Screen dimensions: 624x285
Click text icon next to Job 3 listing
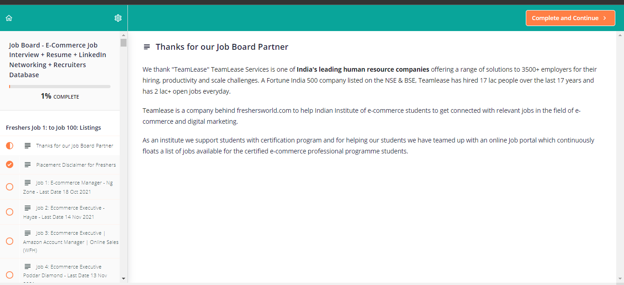pos(28,232)
